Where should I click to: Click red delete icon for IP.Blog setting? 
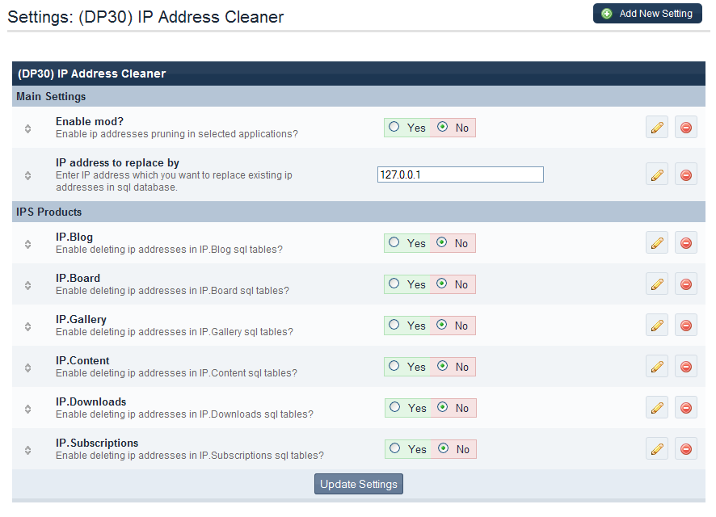pyautogui.click(x=686, y=243)
